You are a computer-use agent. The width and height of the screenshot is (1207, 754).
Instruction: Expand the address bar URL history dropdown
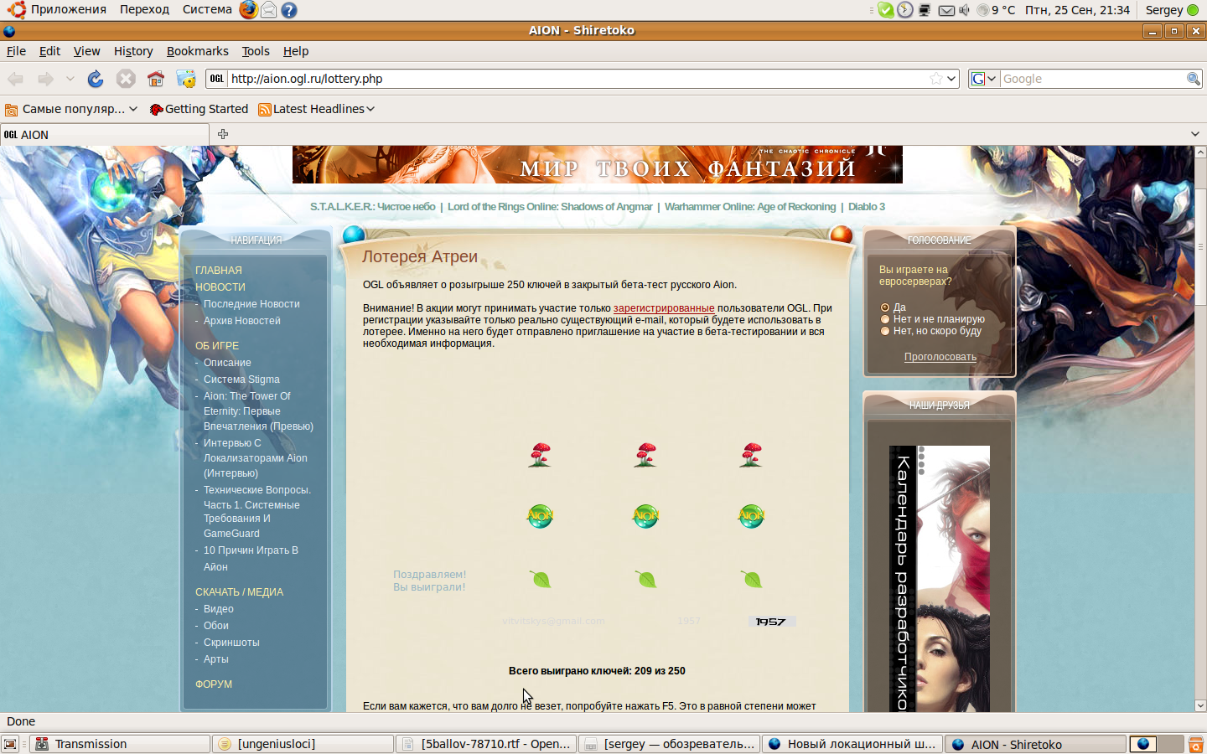(951, 79)
